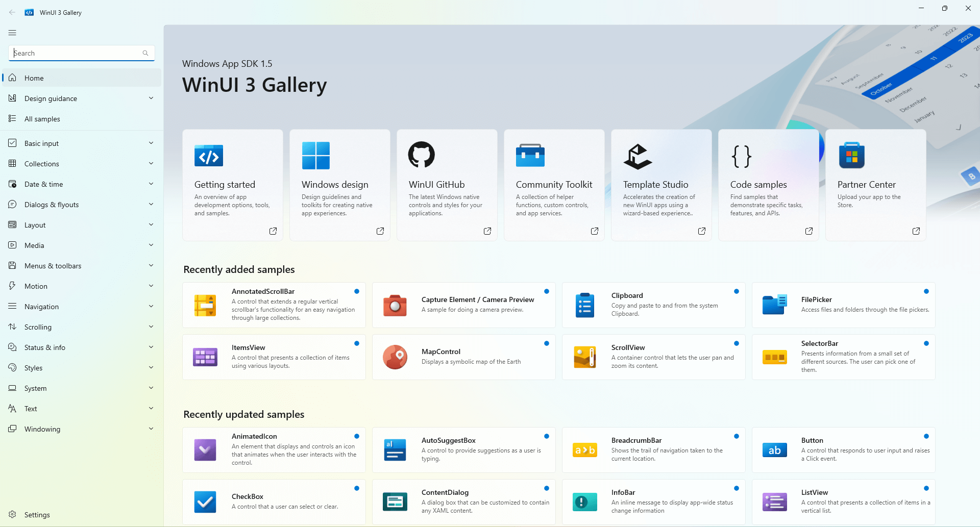The height and width of the screenshot is (527, 980).
Task: Expand Design guidance chevron
Action: (151, 98)
